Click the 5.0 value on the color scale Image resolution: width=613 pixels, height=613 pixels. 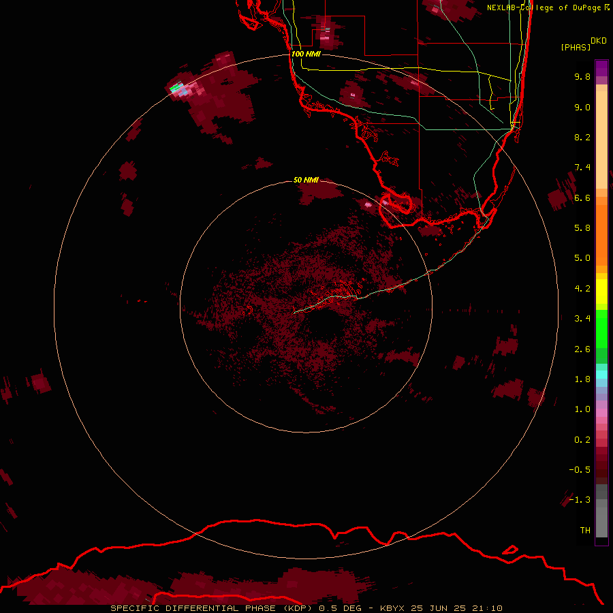[582, 258]
